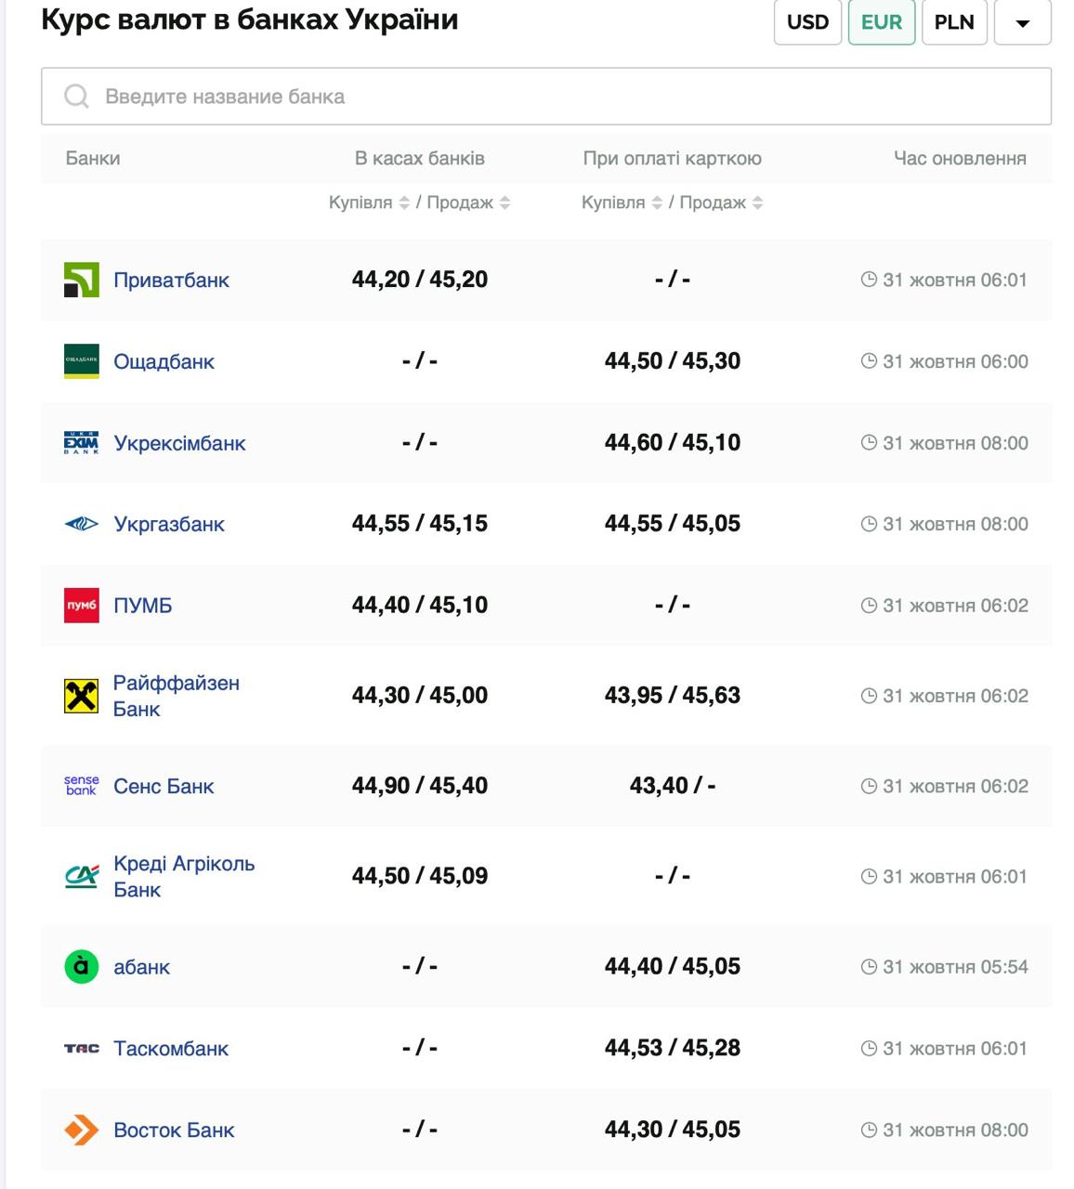1074x1189 pixels.
Task: Click the Raiffeisen yellow logo icon
Action: [81, 696]
